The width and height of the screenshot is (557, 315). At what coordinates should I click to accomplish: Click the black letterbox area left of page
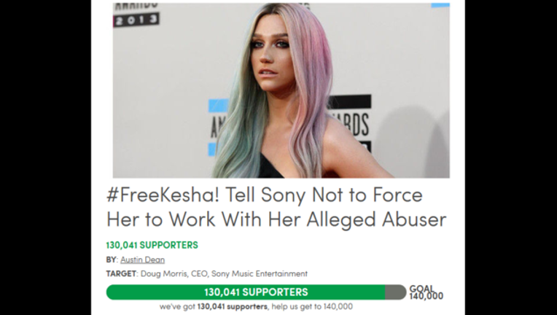click(x=45, y=157)
